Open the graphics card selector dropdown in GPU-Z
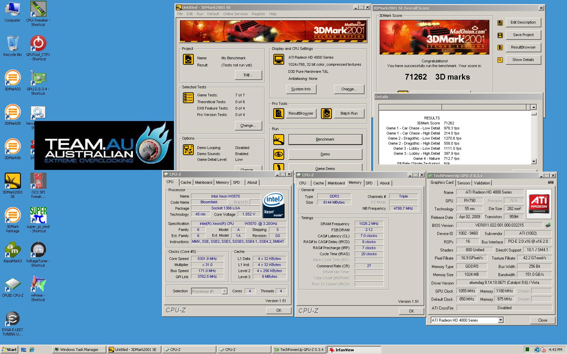567x354 pixels. (x=501, y=320)
